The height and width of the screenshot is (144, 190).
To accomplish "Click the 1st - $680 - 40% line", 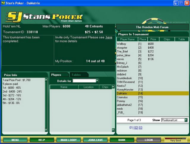I will [x=12, y=88].
